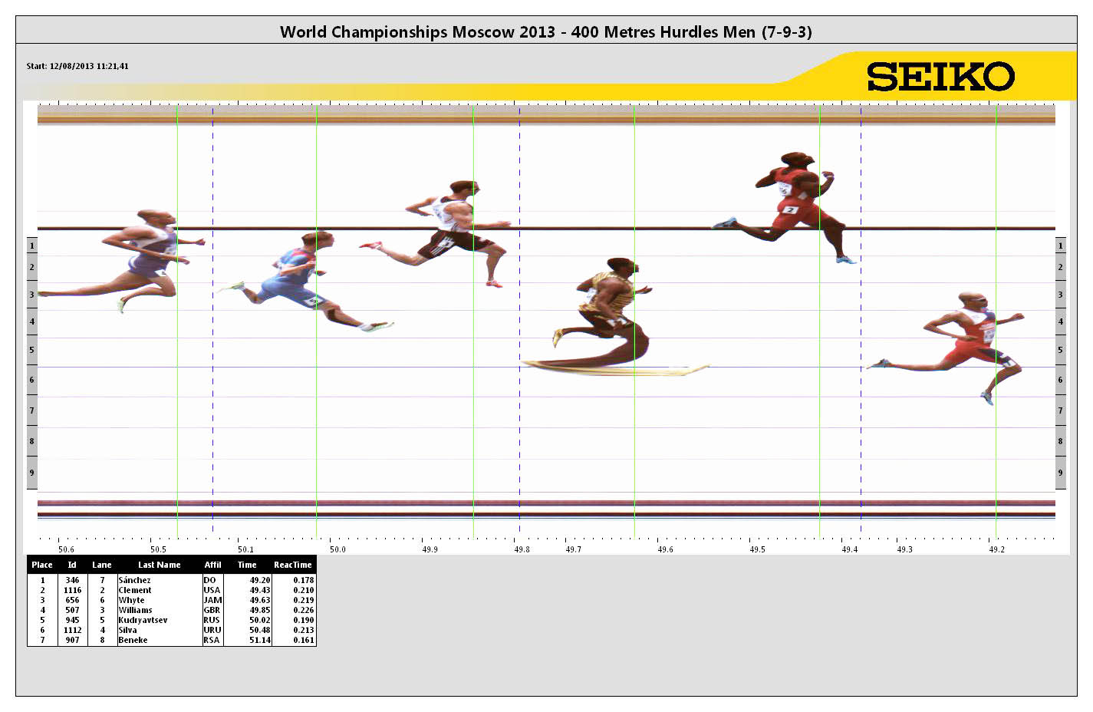Viewport: 1093px width, 712px height.
Task: Click the lane 9 label on the left side
Action: tap(31, 473)
